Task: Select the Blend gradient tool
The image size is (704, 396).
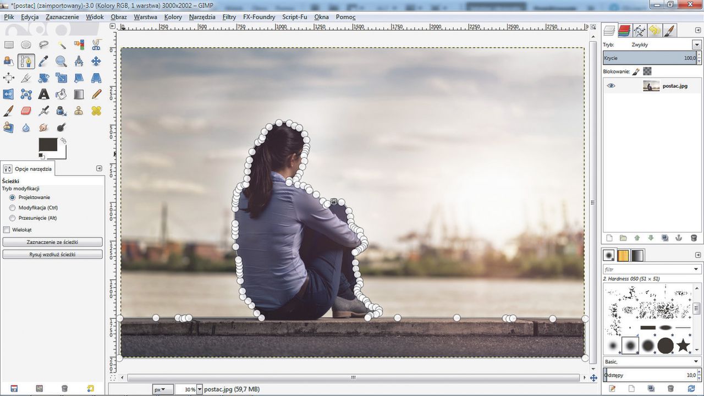Action: [x=79, y=94]
